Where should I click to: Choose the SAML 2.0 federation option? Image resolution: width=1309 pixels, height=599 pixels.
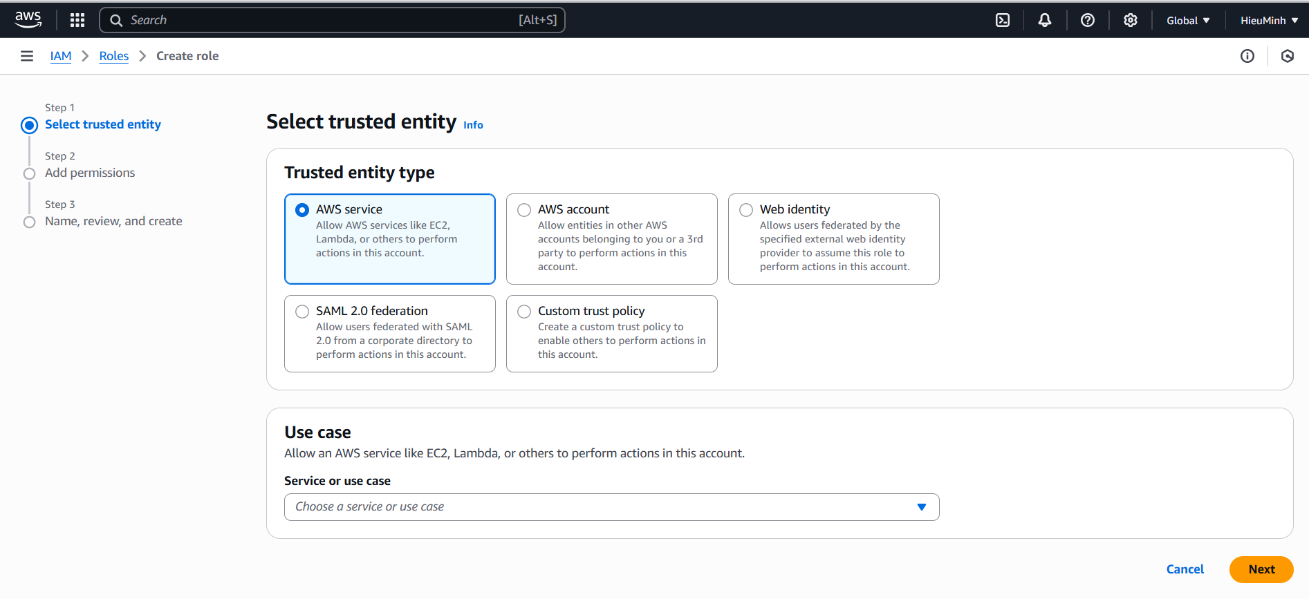coord(390,334)
